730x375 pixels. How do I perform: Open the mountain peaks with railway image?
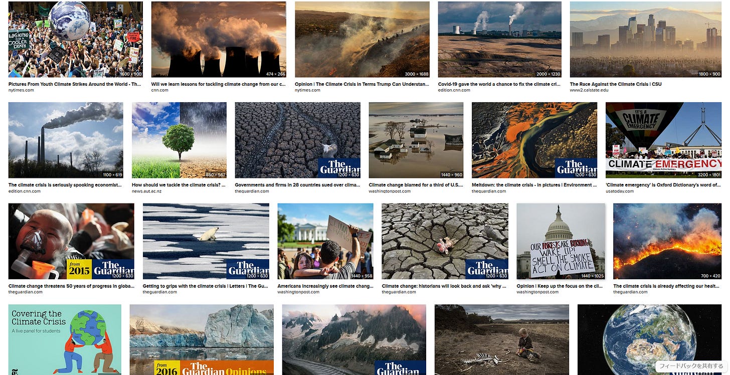tap(354, 339)
